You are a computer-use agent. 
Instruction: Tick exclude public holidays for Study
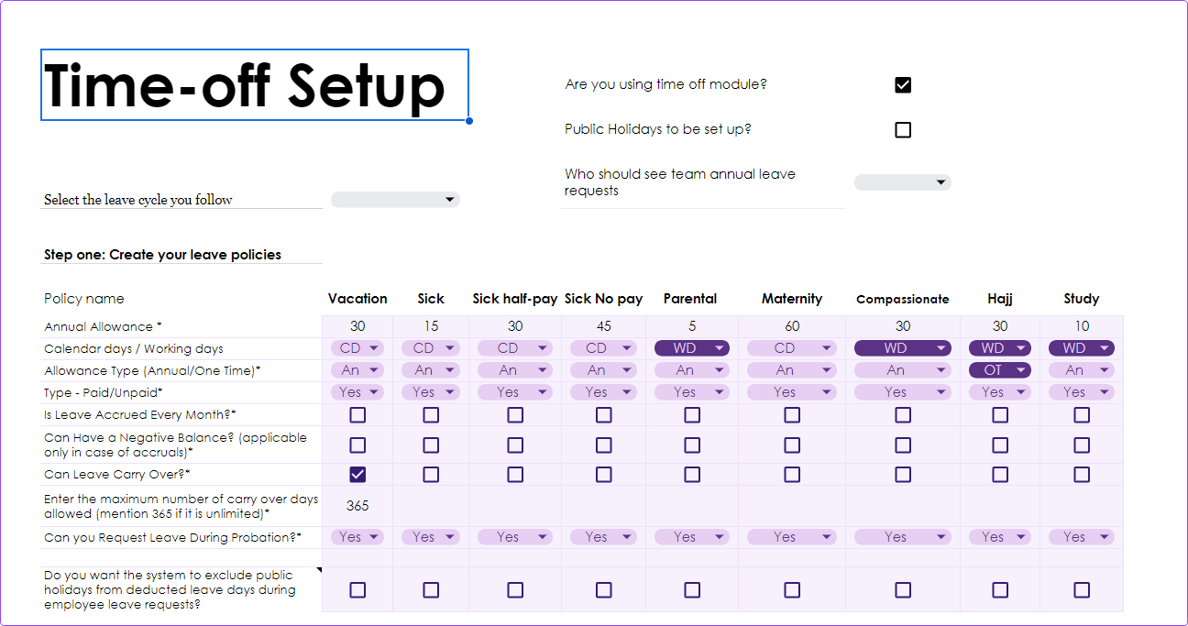pos(1082,590)
